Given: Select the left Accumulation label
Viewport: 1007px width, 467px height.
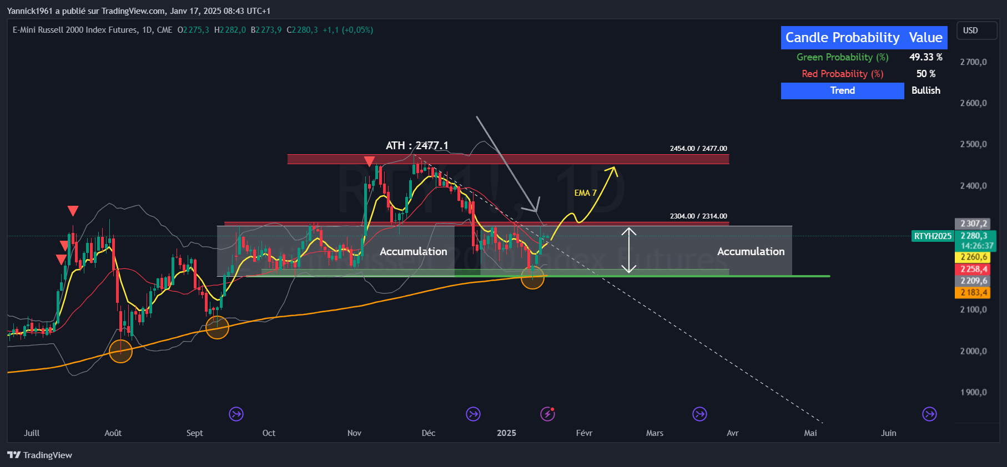Looking at the screenshot, I should click(413, 252).
